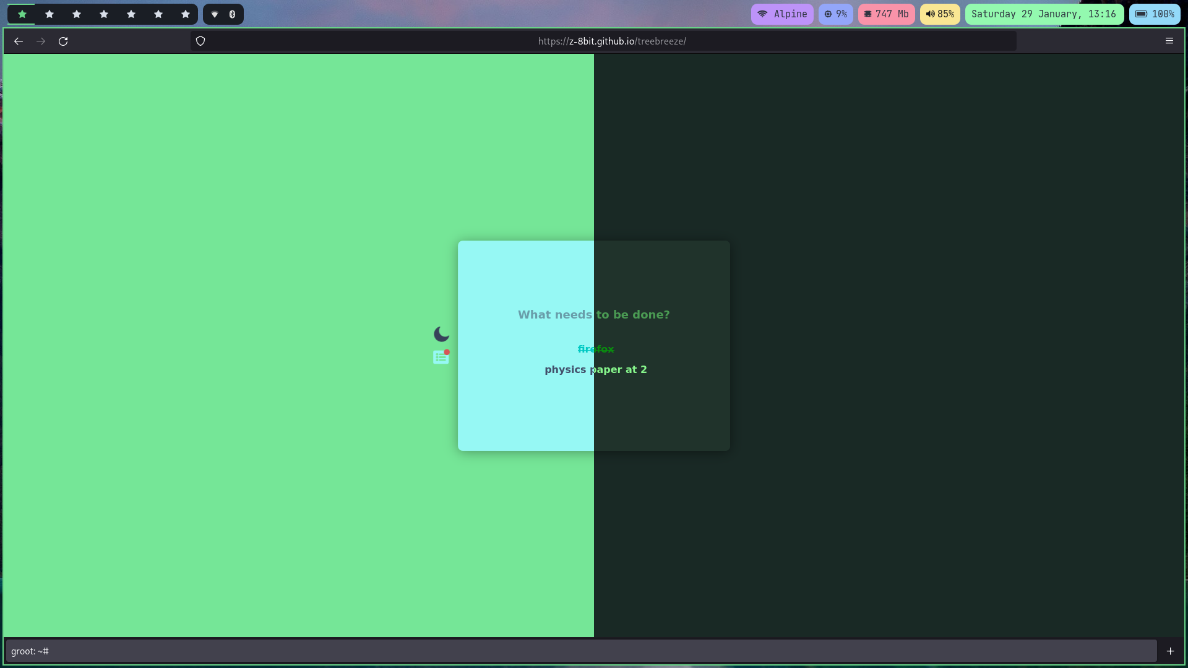
Task: Click the tracking protection shield icon
Action: coord(200,41)
